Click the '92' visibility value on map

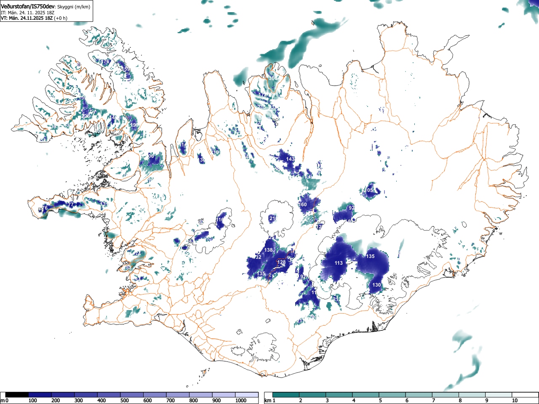[351, 208]
